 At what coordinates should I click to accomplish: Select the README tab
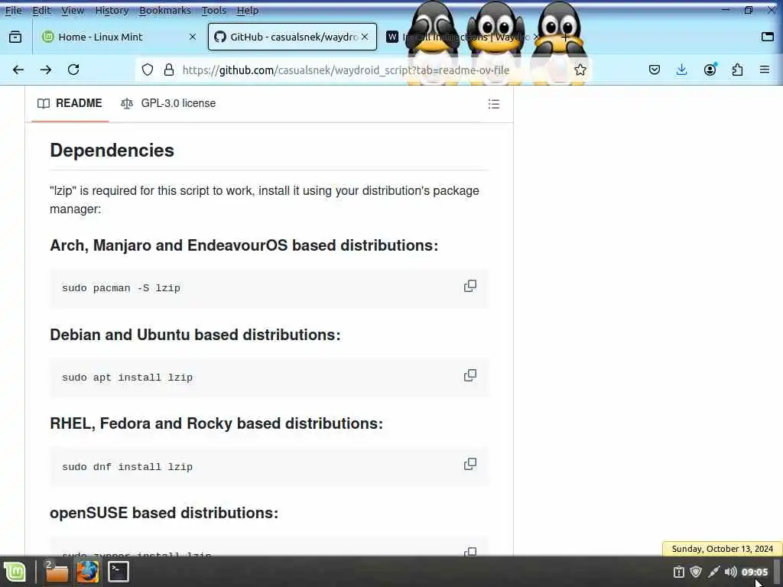click(70, 103)
